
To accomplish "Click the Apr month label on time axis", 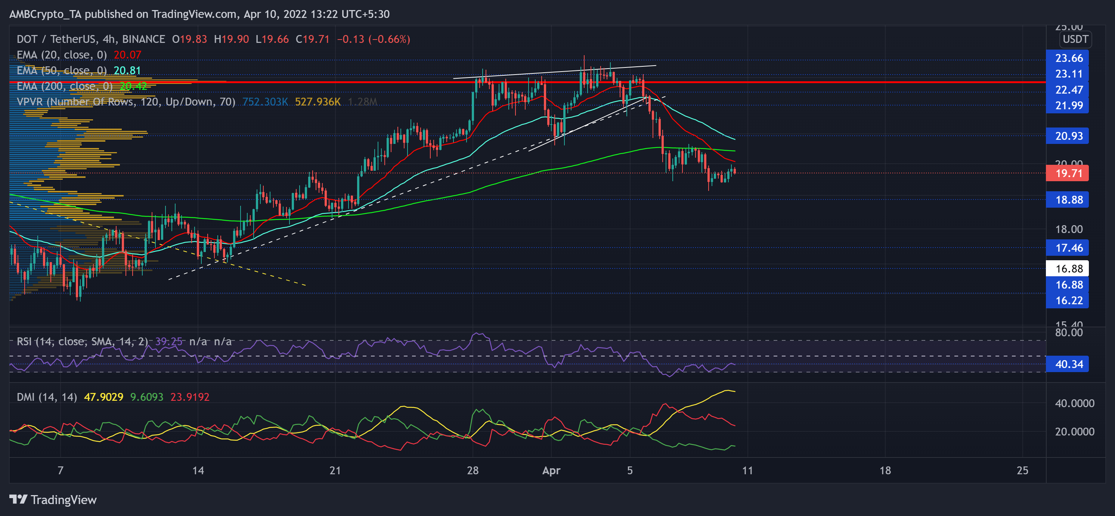I will (x=551, y=470).
